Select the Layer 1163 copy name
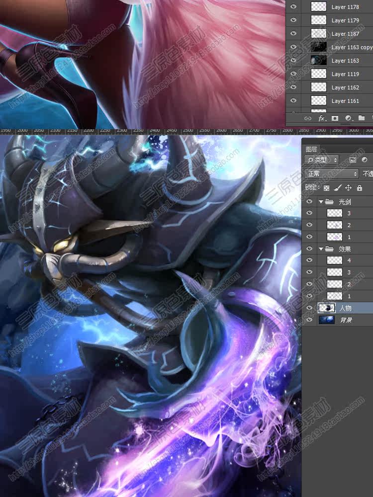 [352, 47]
